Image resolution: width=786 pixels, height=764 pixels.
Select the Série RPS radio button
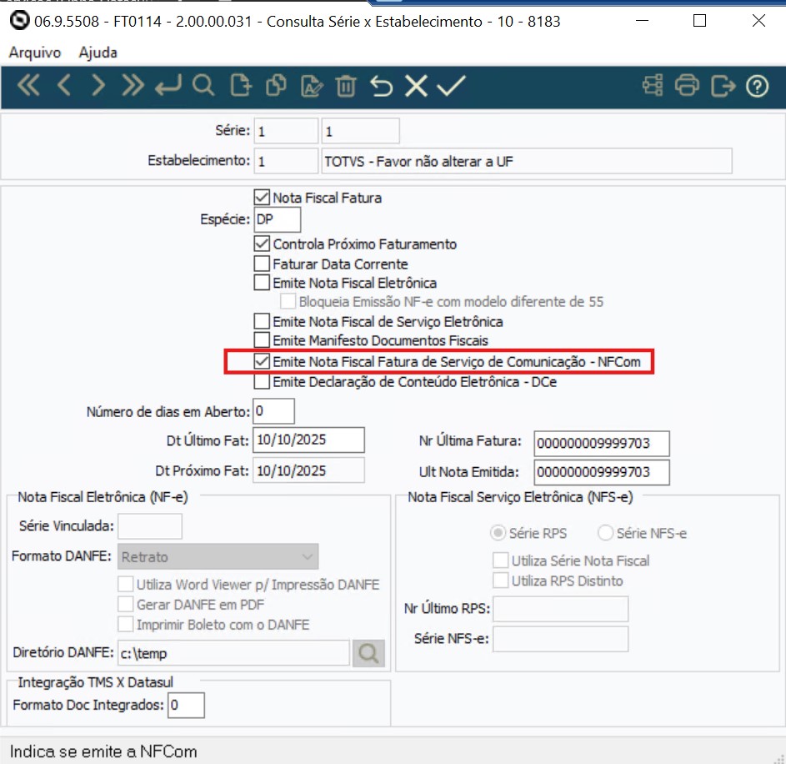pos(498,533)
